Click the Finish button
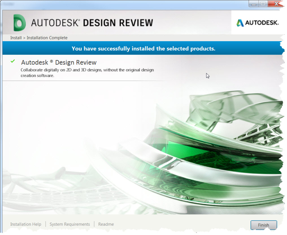This screenshot has width=287, height=235. point(263,225)
